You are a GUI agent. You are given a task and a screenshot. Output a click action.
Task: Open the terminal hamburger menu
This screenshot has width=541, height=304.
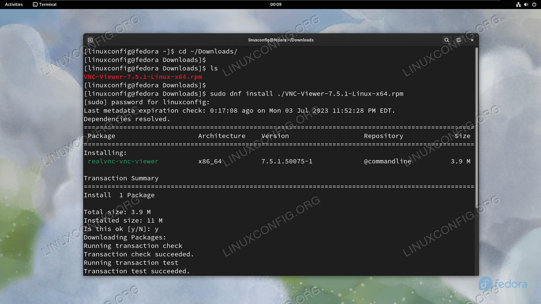pos(458,40)
